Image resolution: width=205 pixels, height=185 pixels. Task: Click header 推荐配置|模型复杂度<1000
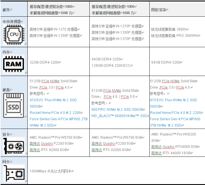pyautogui.click(x=51, y=7)
